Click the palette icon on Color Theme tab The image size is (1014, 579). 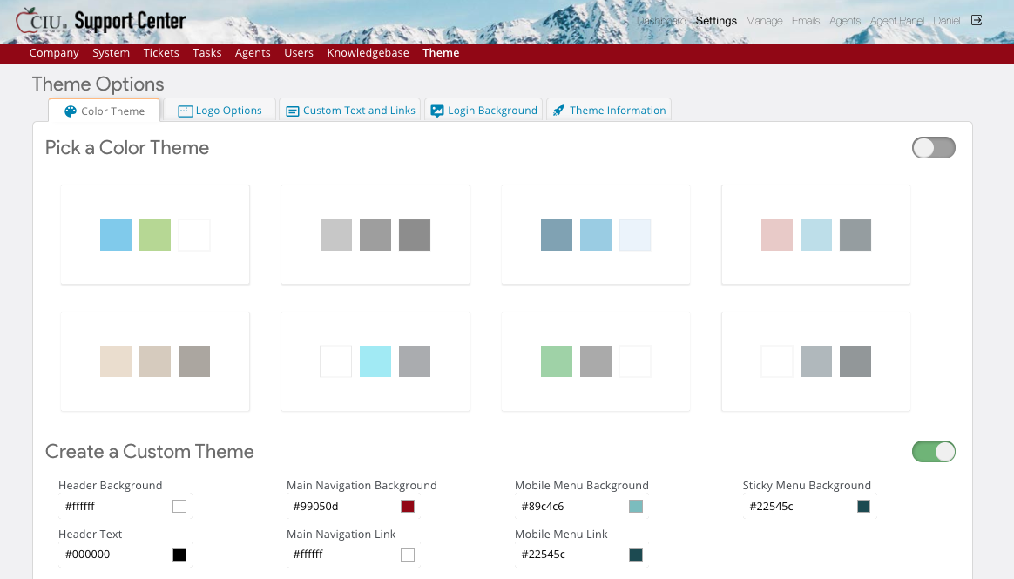(71, 111)
